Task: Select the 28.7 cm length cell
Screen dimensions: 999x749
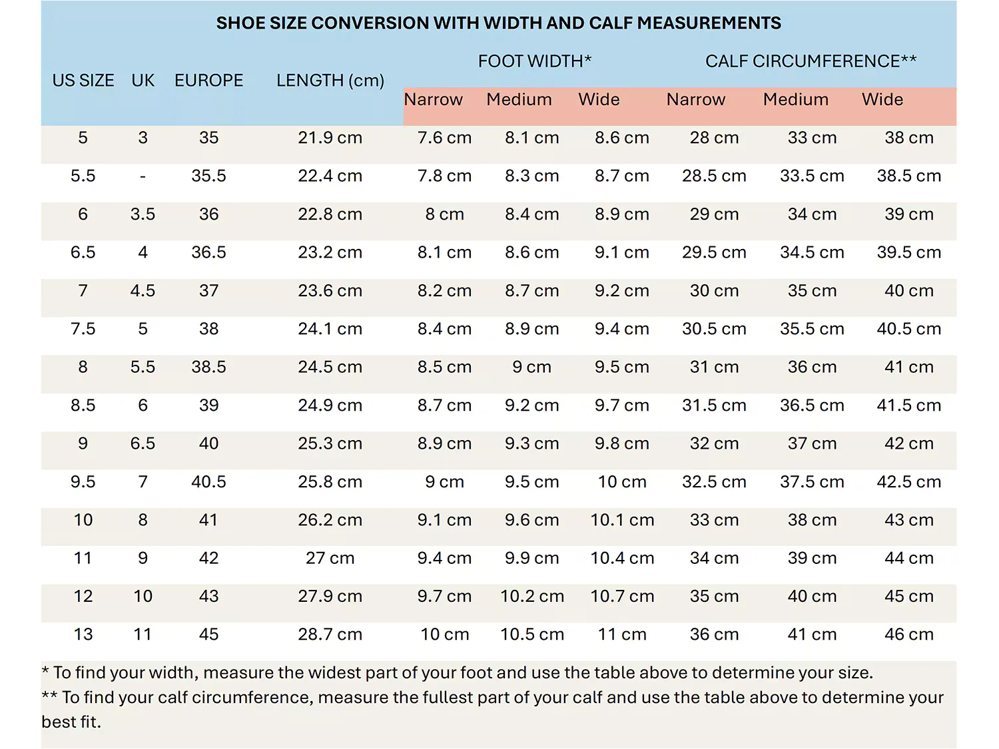Action: tap(330, 634)
